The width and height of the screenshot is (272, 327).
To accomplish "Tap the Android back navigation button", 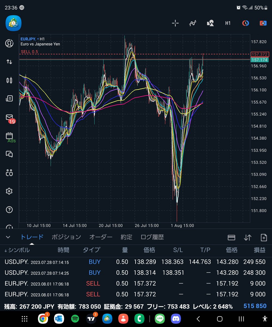I will pos(198,319).
